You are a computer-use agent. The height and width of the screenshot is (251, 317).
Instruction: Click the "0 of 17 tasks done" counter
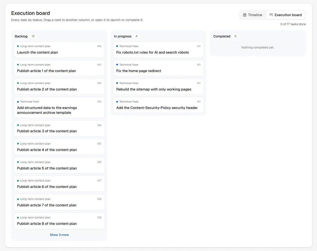point(293,24)
